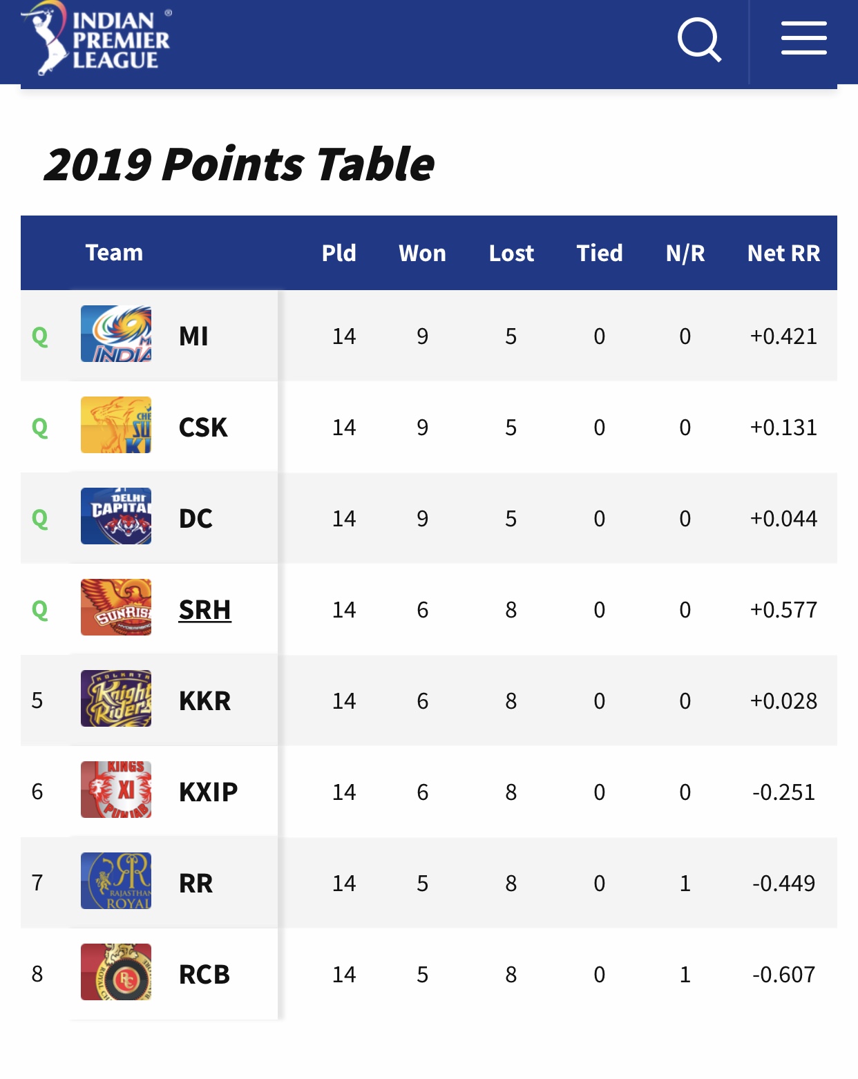This screenshot has width=858, height=1079.
Task: Select the CSK team name
Action: [x=203, y=428]
